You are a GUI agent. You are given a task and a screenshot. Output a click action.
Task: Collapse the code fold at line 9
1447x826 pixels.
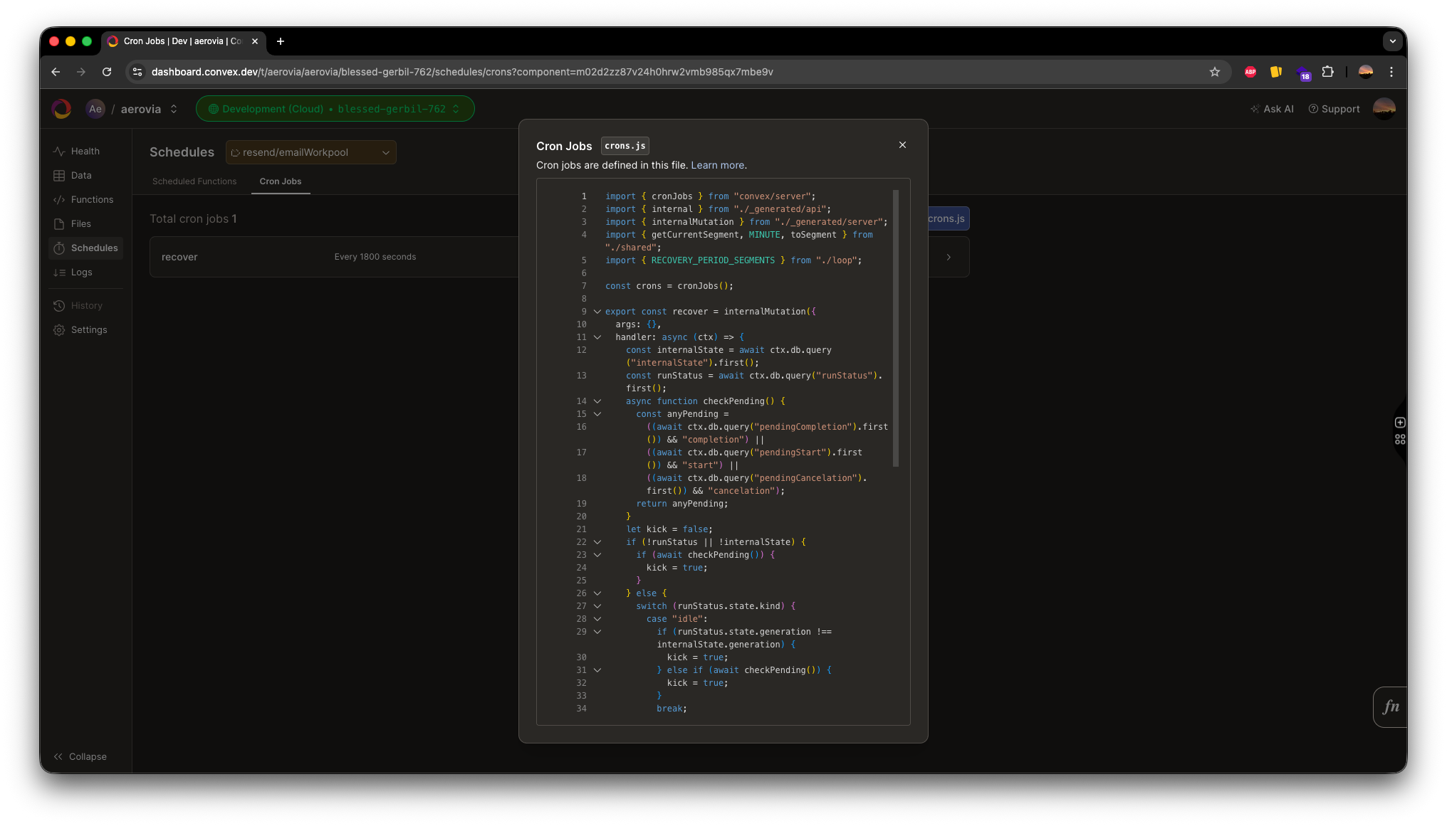[x=597, y=312]
